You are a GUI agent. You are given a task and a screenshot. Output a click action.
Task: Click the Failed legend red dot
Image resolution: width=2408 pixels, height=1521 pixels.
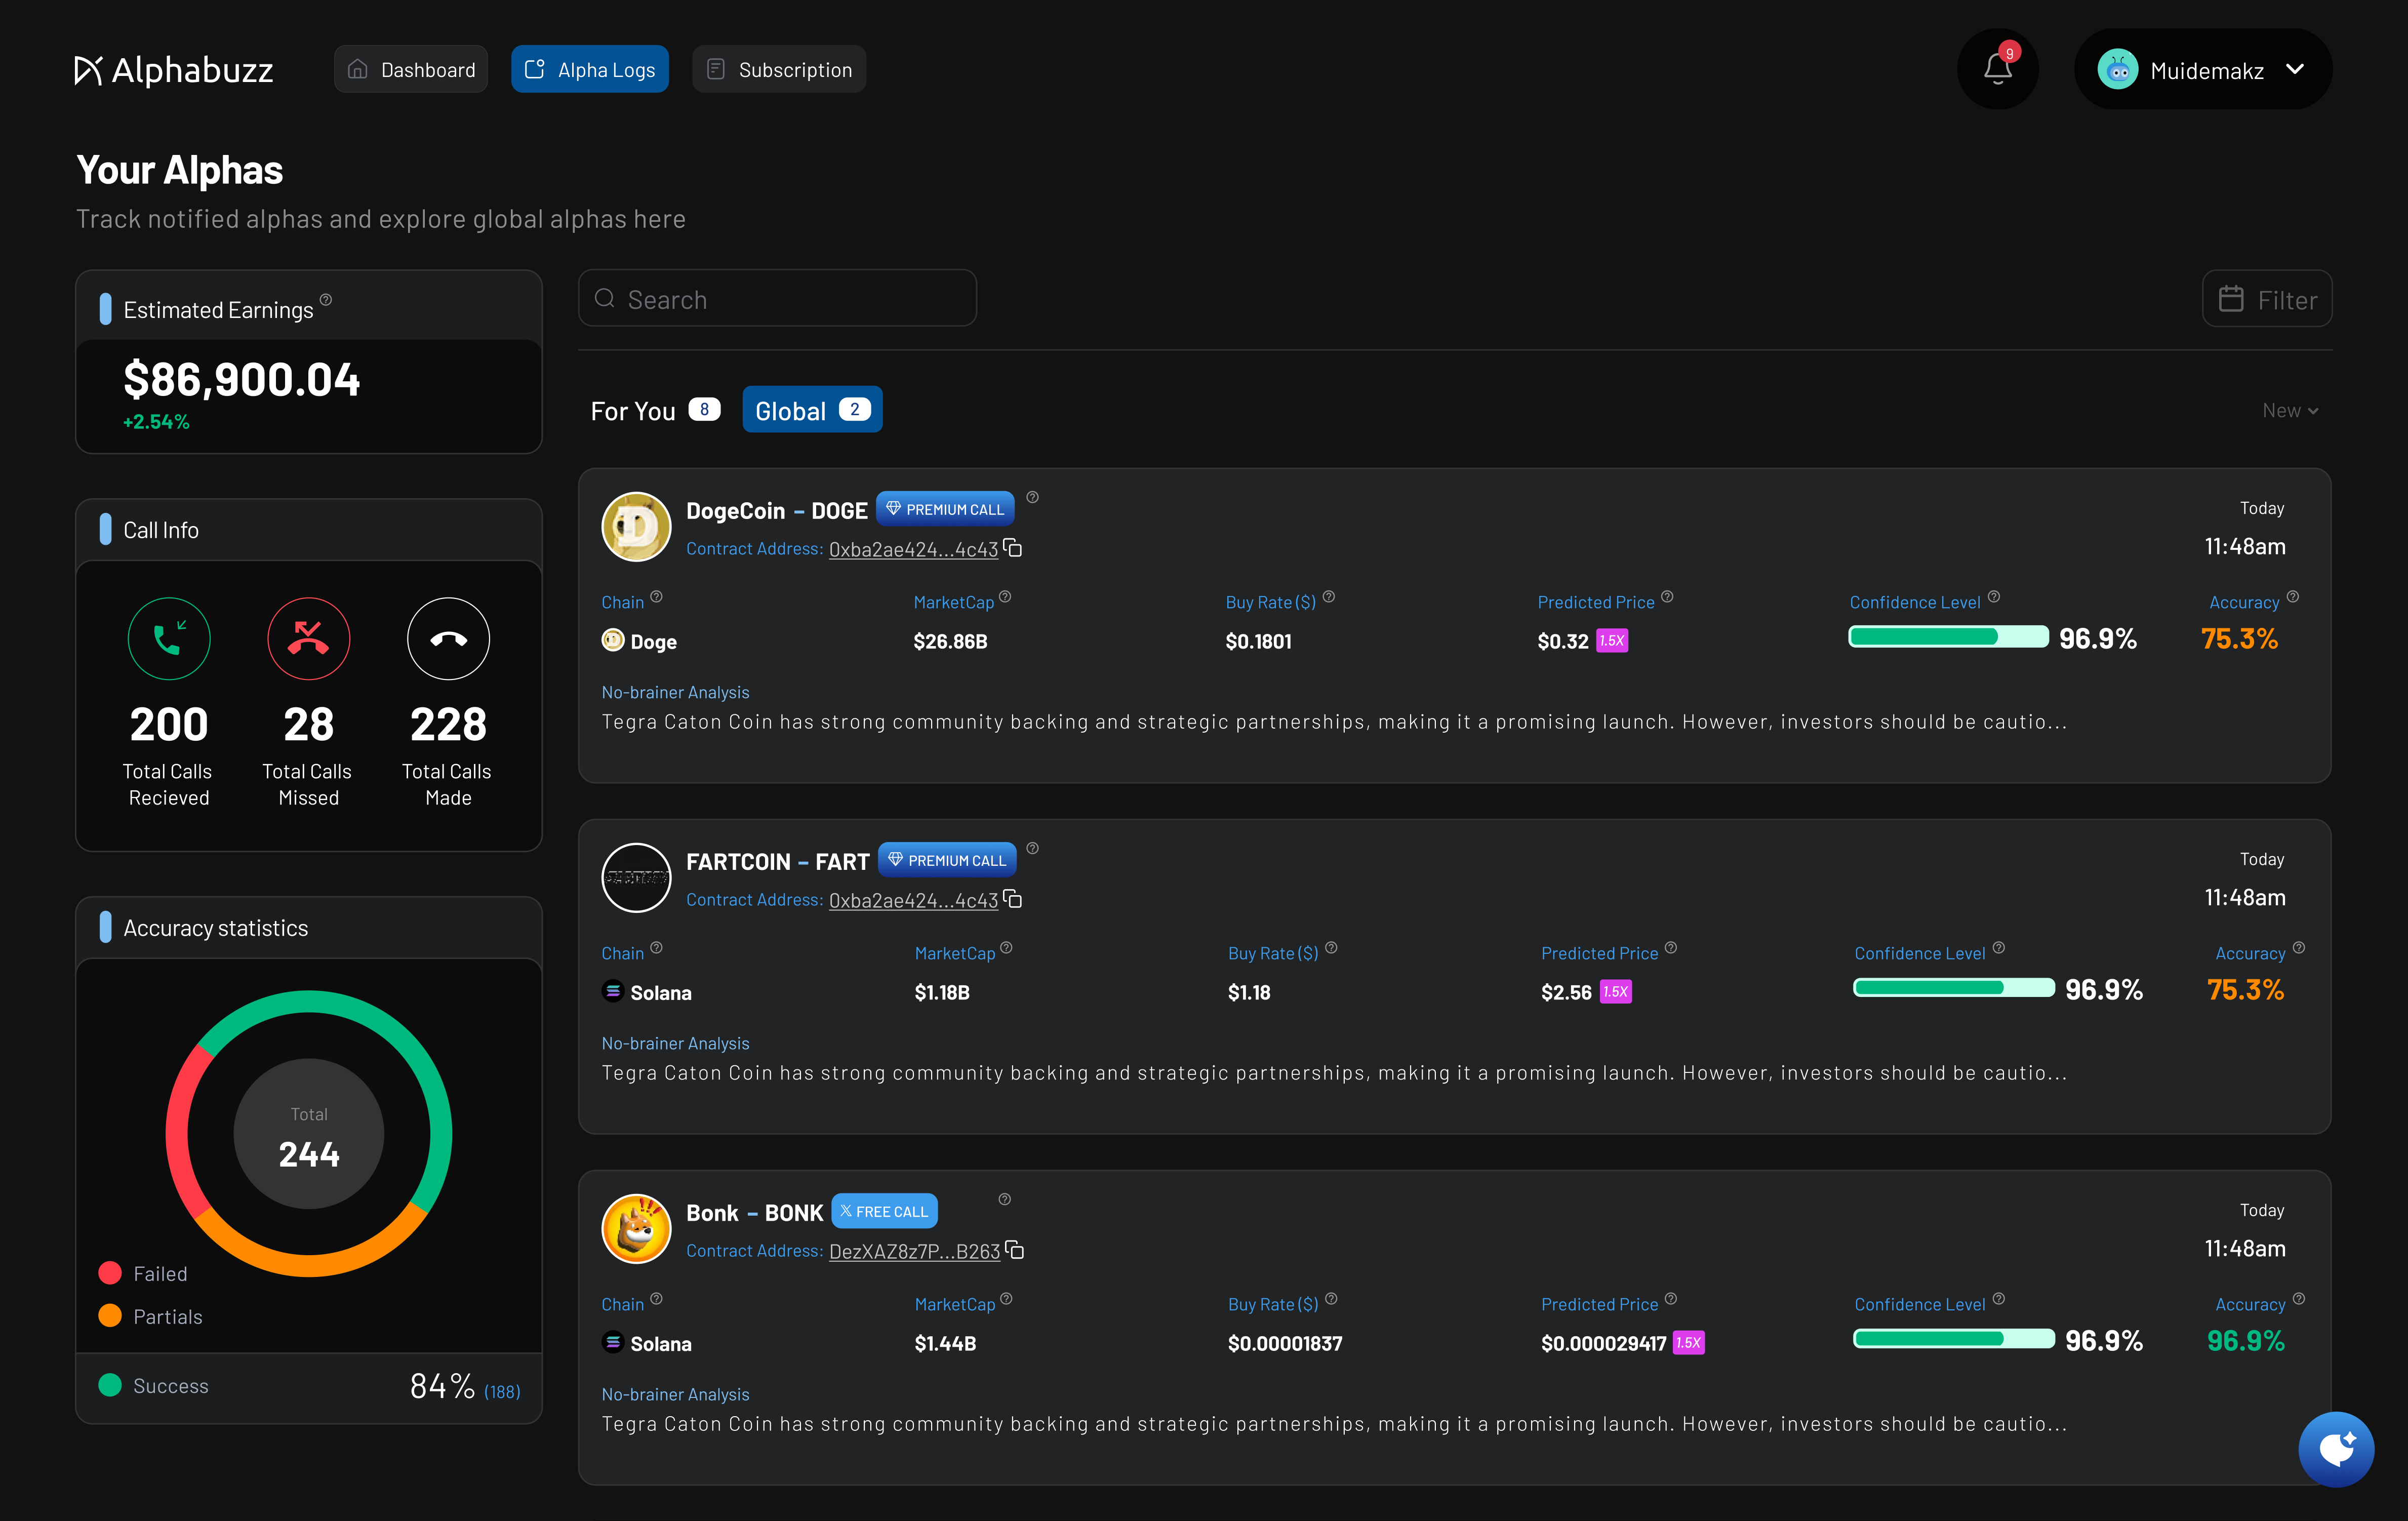[x=110, y=1273]
